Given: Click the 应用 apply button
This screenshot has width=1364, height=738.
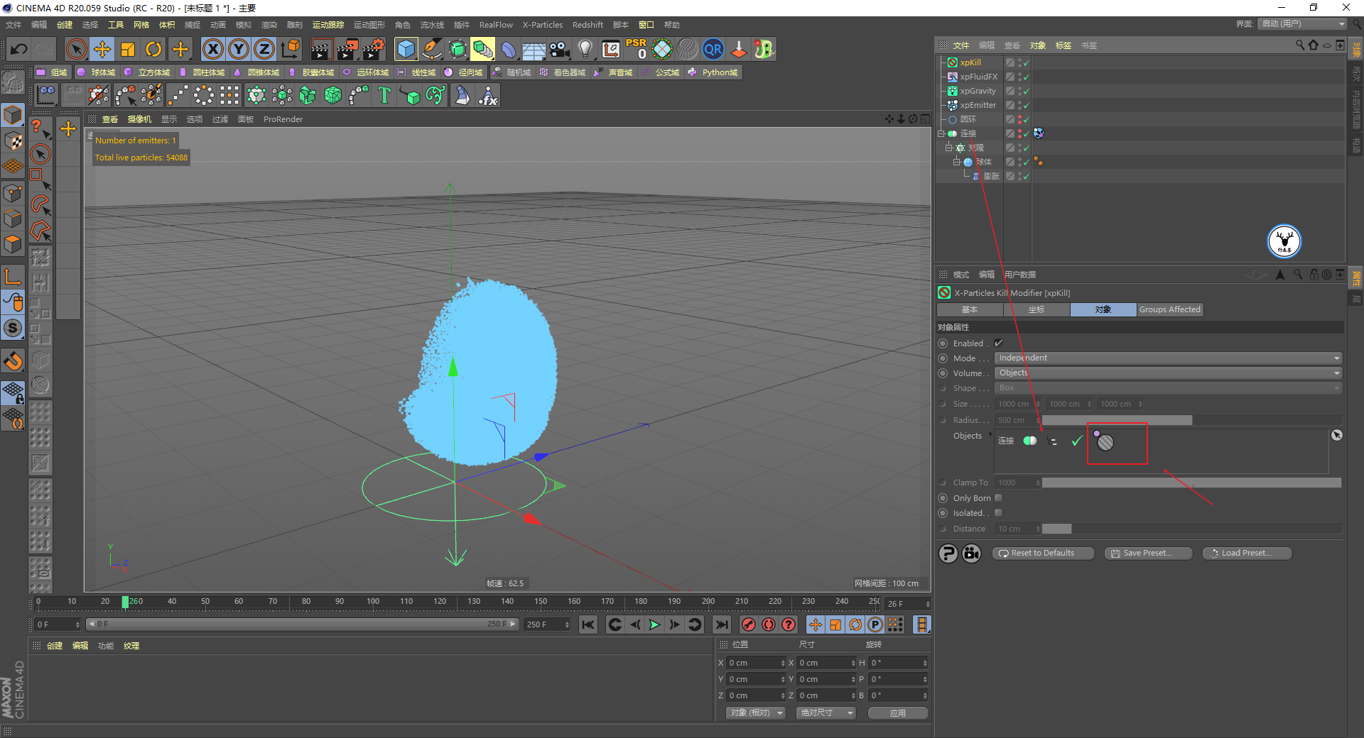Looking at the screenshot, I should coord(898,712).
